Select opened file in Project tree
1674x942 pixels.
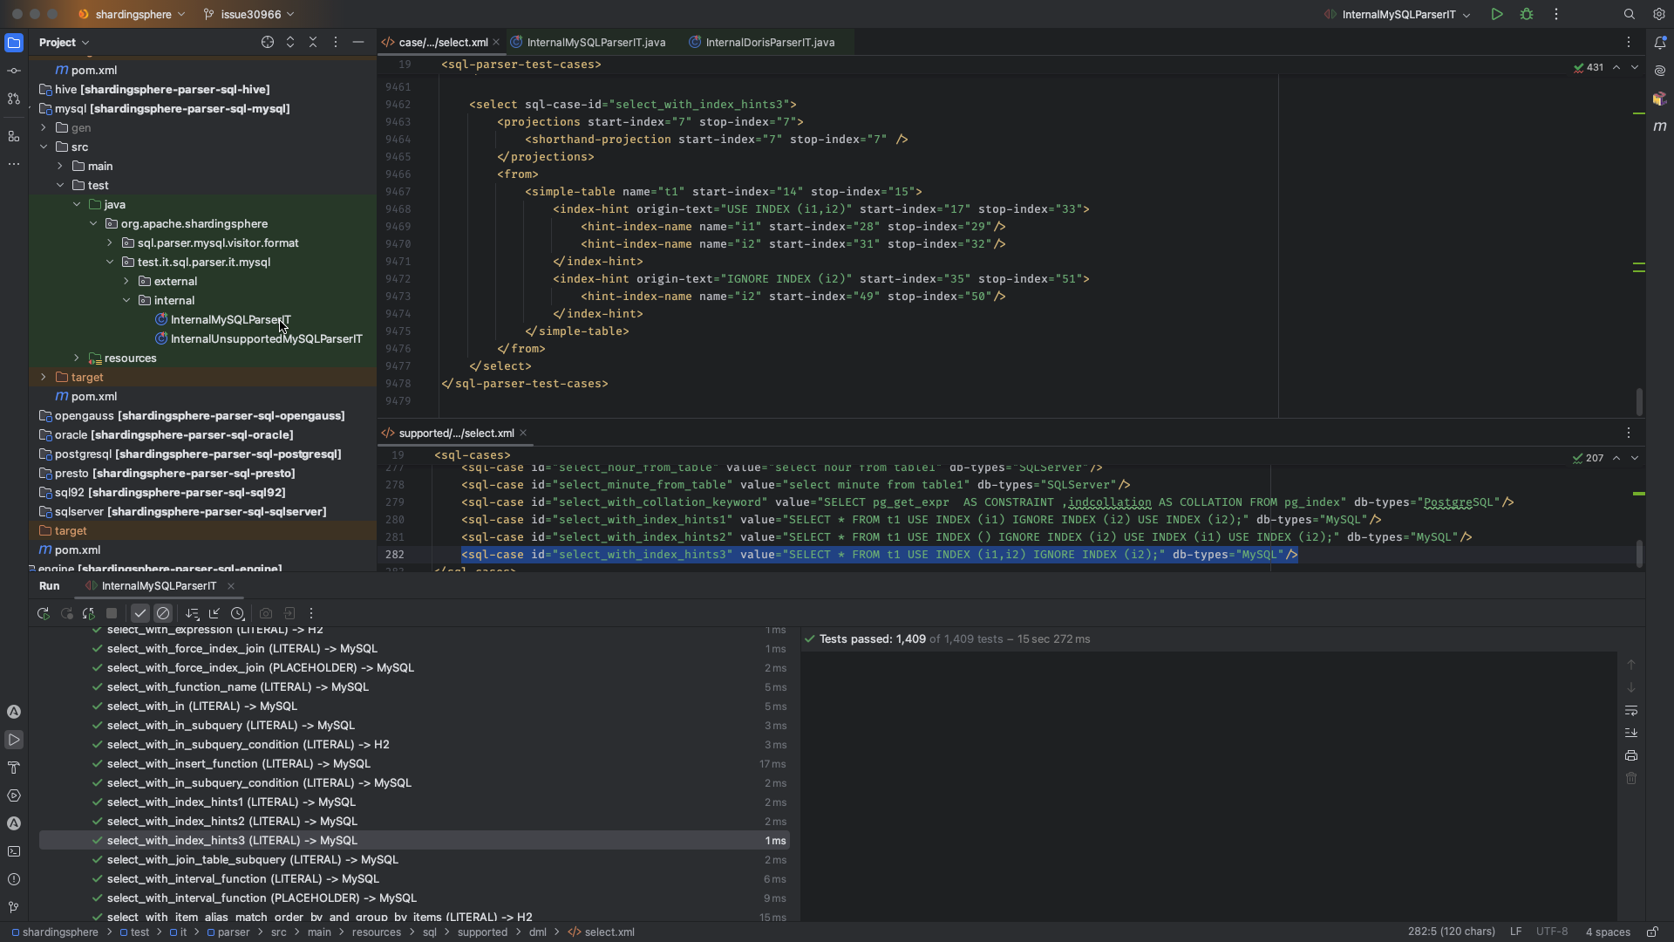(x=268, y=43)
